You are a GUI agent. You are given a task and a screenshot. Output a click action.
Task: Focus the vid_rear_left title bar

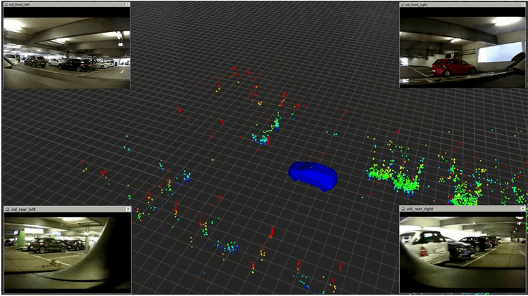point(68,209)
